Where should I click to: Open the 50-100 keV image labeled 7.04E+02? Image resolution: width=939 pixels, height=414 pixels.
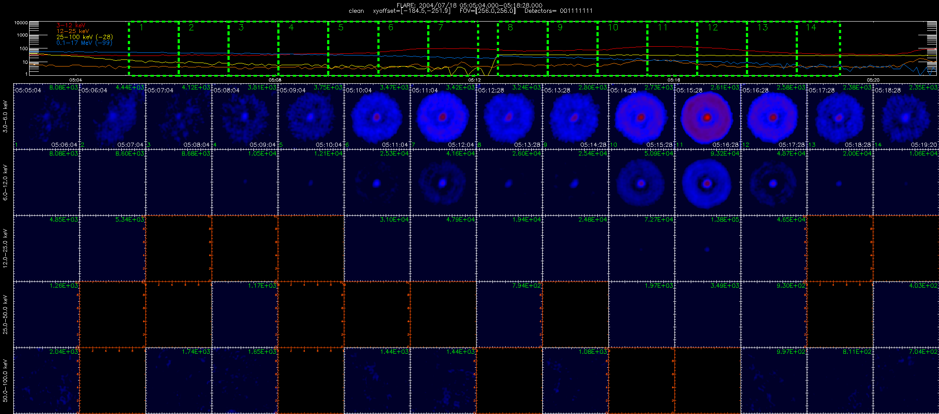pos(905,381)
